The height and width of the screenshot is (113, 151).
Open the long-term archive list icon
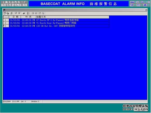[11, 13]
